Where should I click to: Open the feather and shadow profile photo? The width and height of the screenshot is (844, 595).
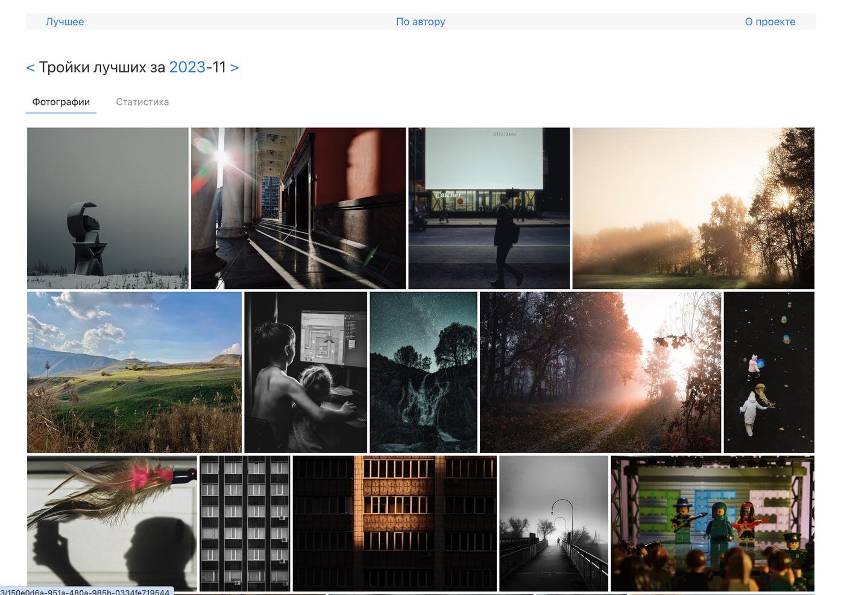click(x=112, y=523)
